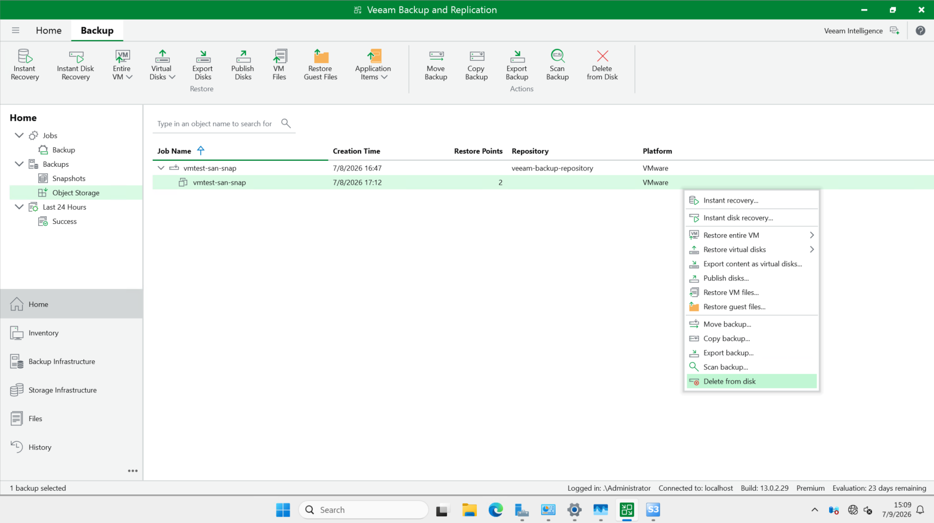Start Instant Disk Recovery in ribbon

point(76,64)
